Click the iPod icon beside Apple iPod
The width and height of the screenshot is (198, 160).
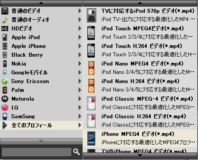[5, 37]
